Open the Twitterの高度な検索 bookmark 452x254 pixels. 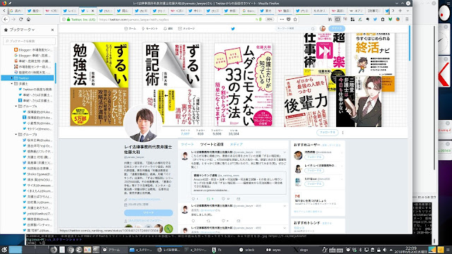(35, 90)
